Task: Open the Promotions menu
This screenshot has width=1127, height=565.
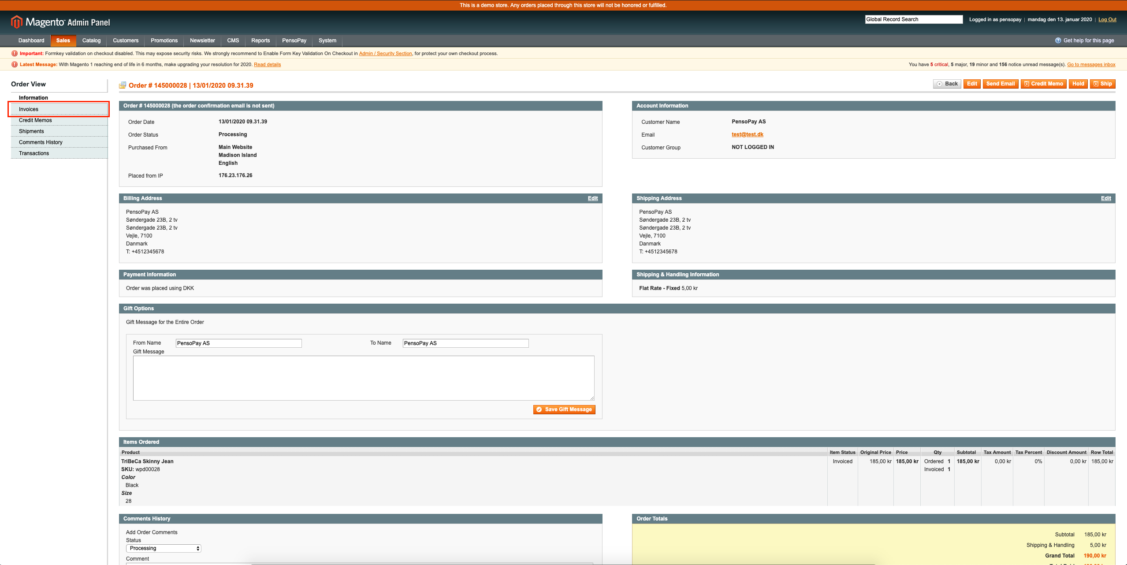Action: (x=164, y=41)
